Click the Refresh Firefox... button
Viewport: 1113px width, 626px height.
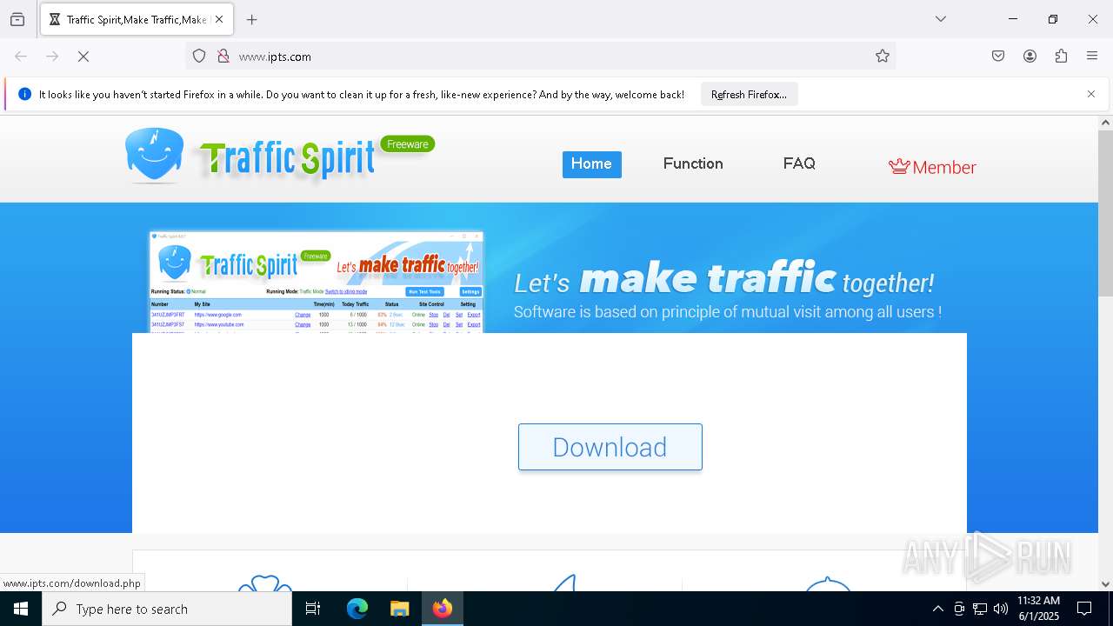tap(749, 94)
